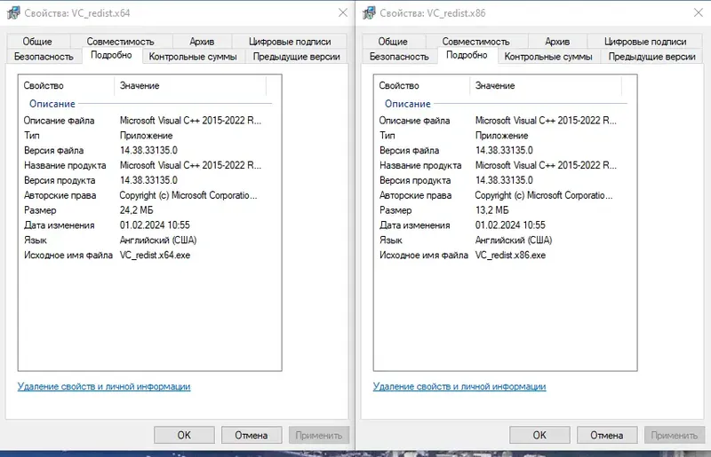Viewport: 711px width, 457px height.
Task: Open the Общие tab in VC_redist.x64 window
Action: (37, 41)
